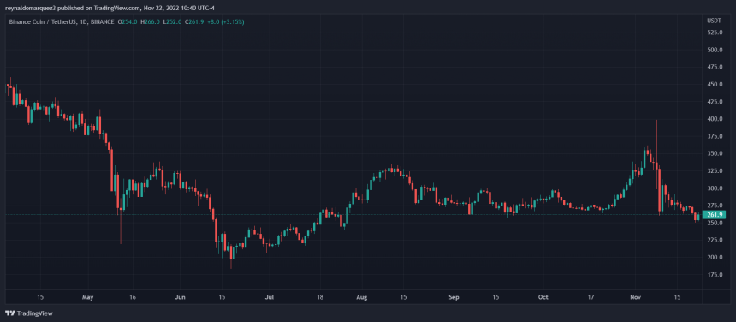Click the 475.0 price axis label

point(715,67)
